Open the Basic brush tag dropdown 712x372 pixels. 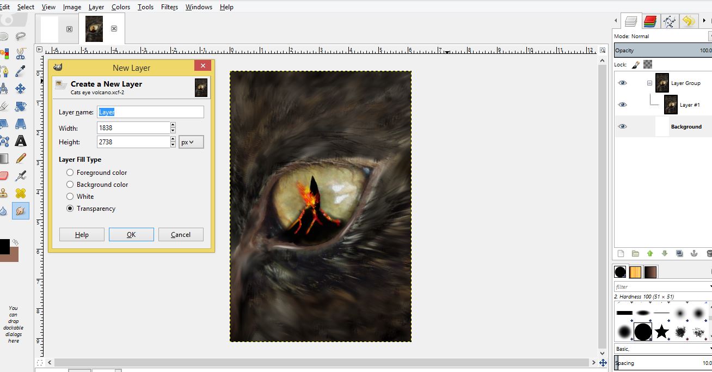(x=709, y=349)
